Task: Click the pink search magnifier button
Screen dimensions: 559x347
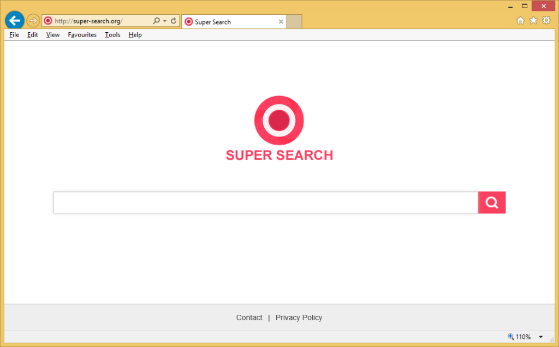Action: (x=491, y=202)
